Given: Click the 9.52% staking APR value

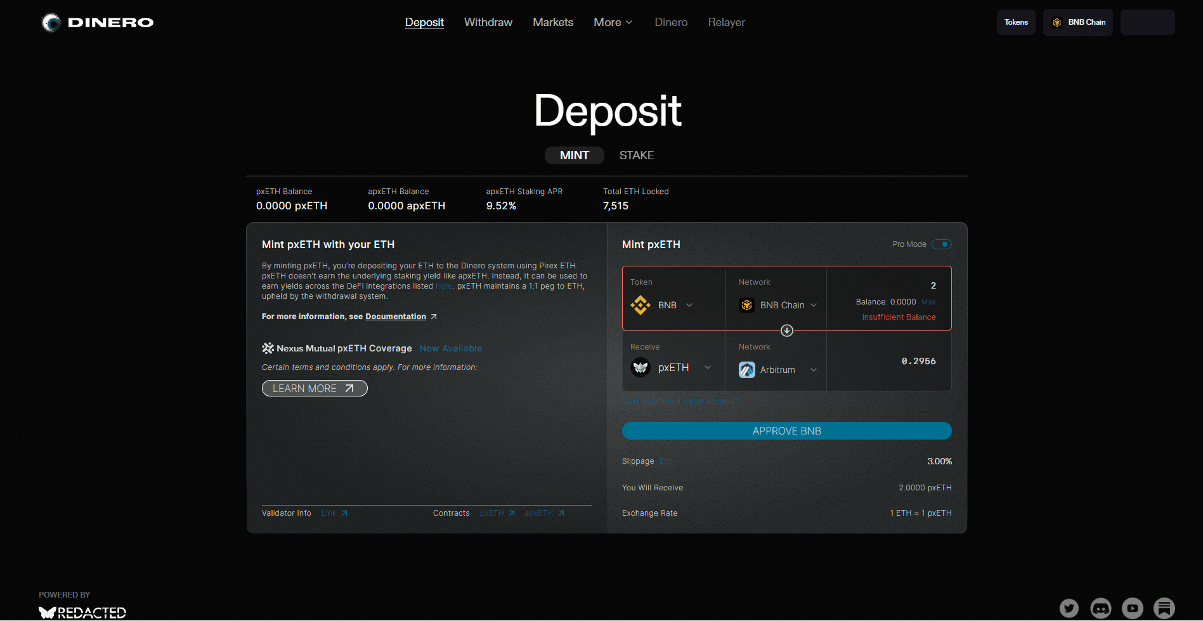Looking at the screenshot, I should (x=501, y=206).
